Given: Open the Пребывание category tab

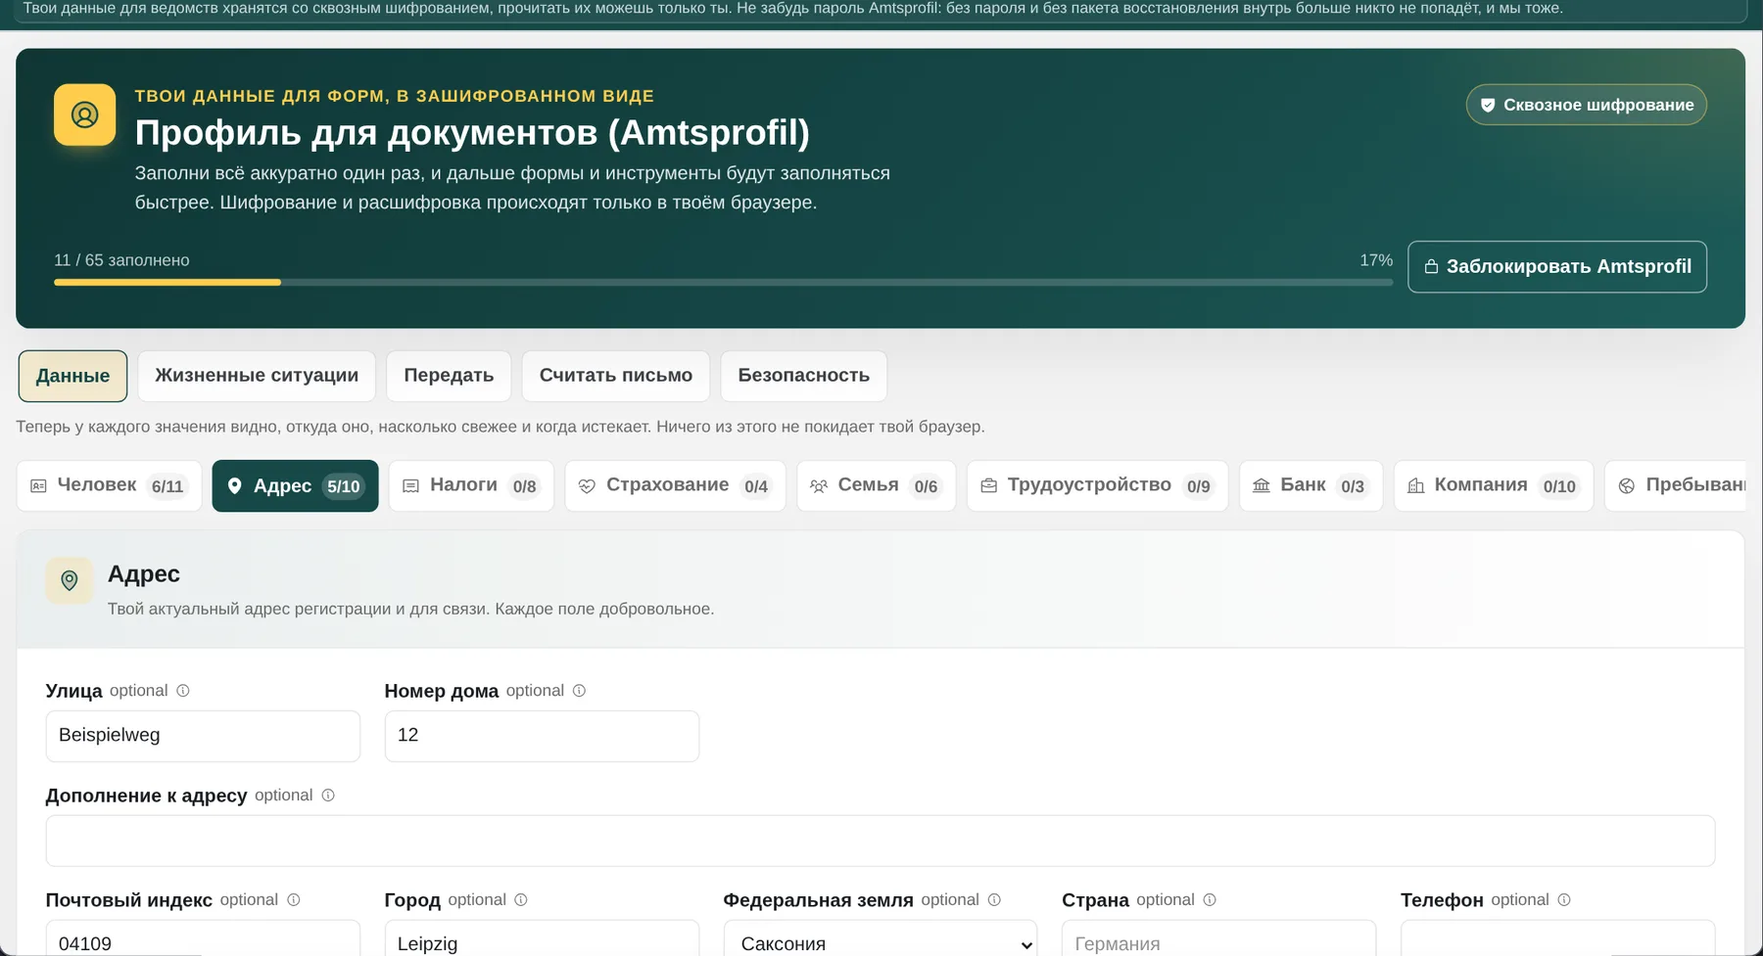Looking at the screenshot, I should click(1676, 485).
